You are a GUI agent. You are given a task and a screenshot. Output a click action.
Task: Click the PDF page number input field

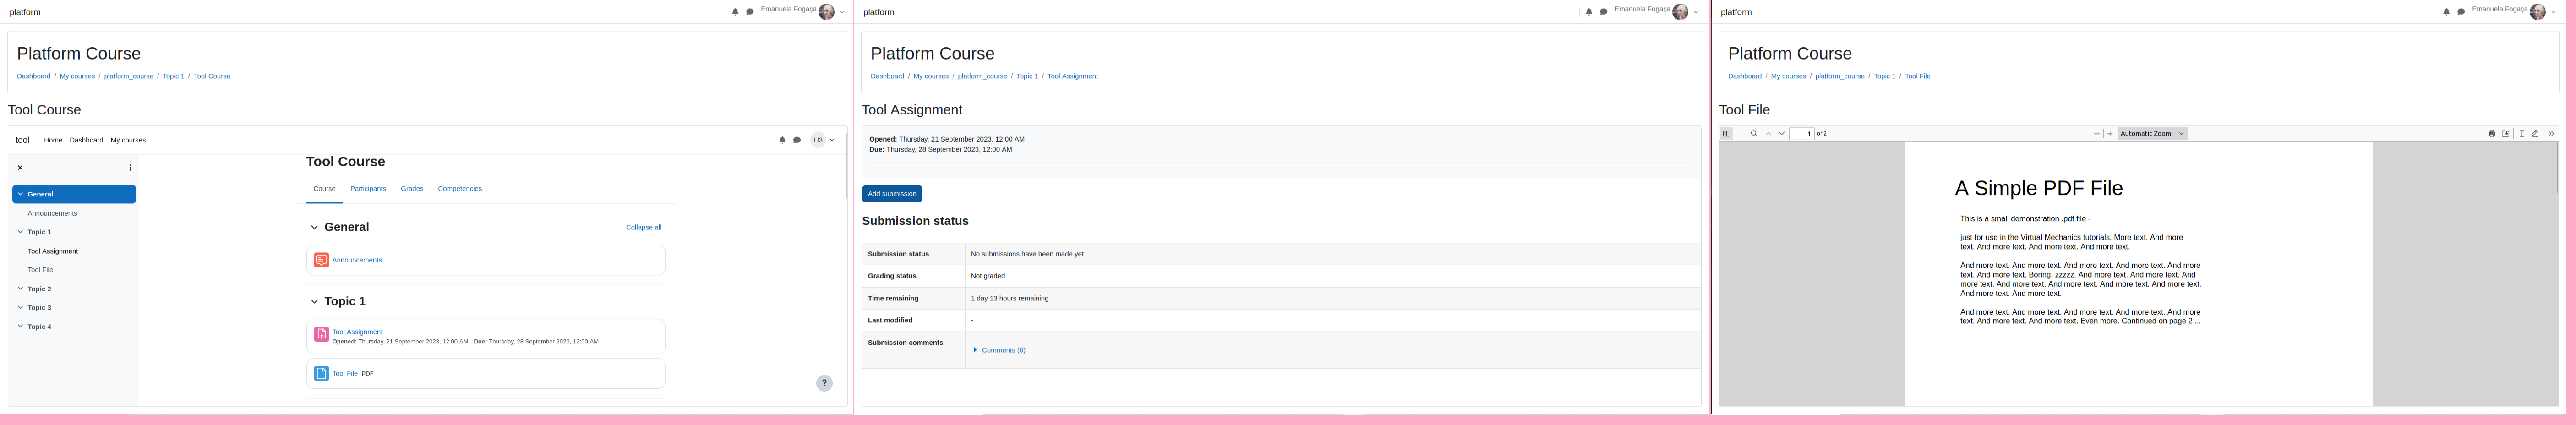1802,134
